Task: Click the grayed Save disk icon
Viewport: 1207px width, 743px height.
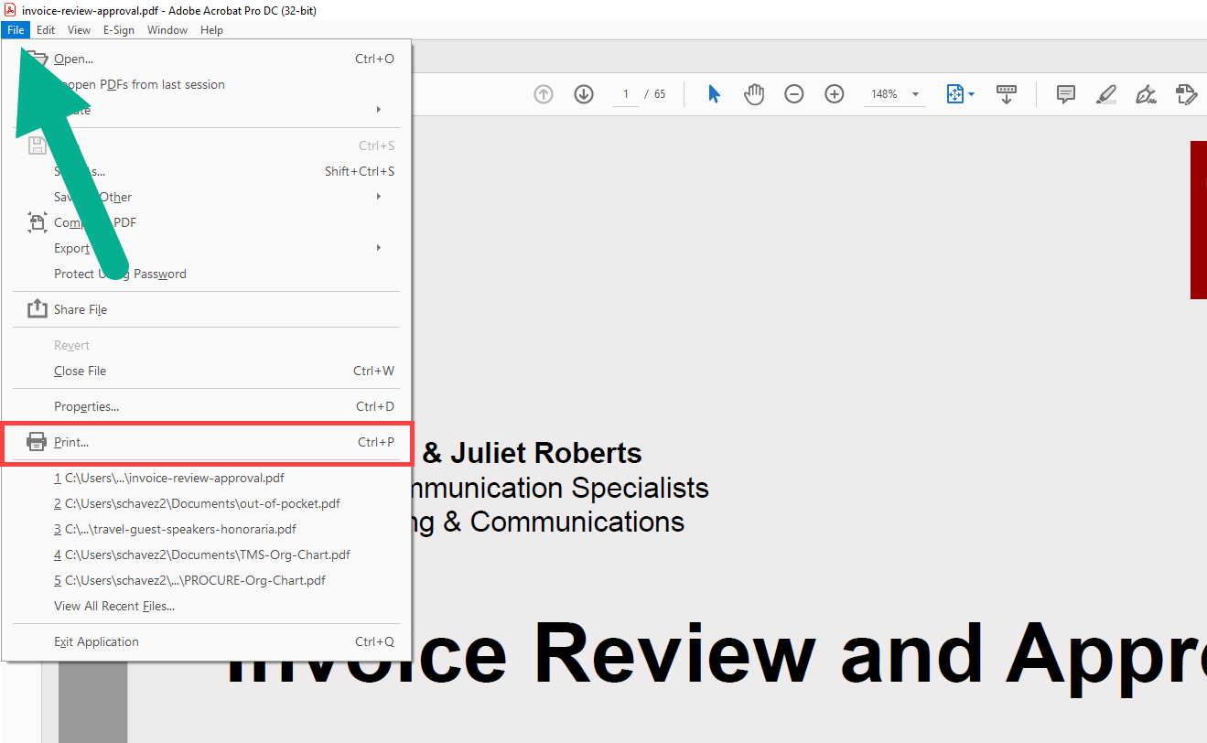Action: pos(37,145)
